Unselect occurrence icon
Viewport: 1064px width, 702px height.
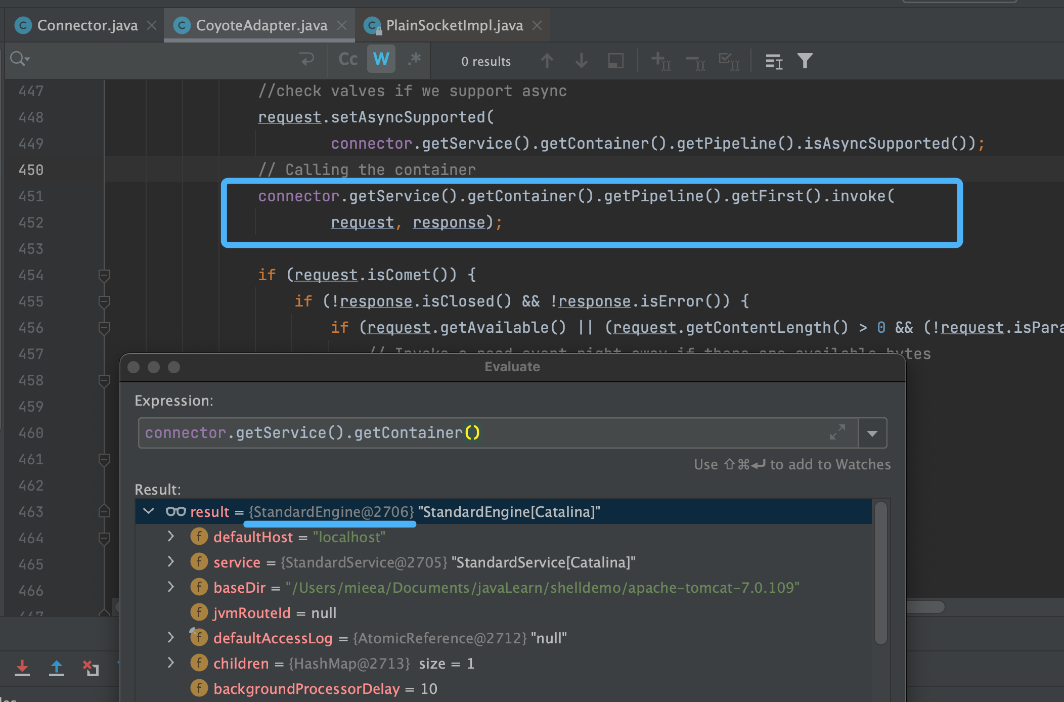pos(695,62)
